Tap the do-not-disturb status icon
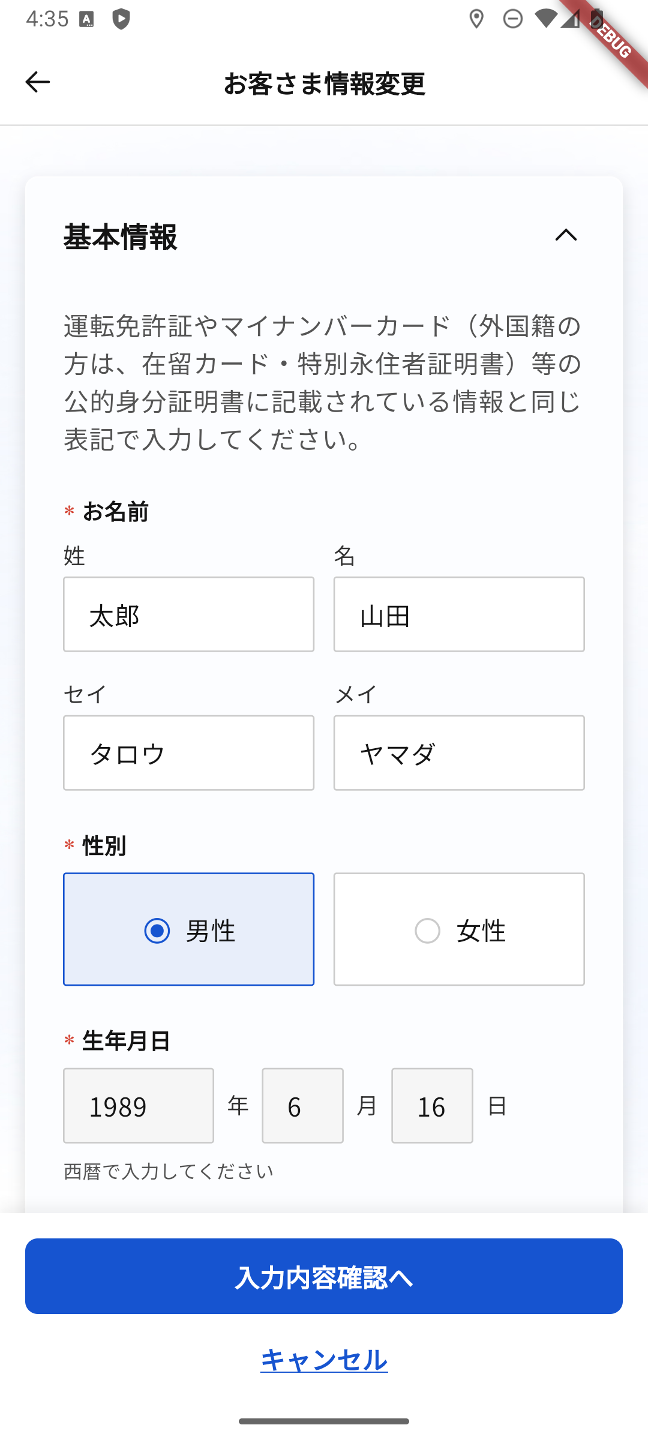The width and height of the screenshot is (648, 1440). coord(512,19)
